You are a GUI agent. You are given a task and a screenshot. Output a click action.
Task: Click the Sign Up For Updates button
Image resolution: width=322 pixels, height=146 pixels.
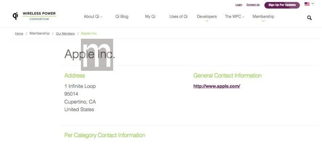coord(282,5)
